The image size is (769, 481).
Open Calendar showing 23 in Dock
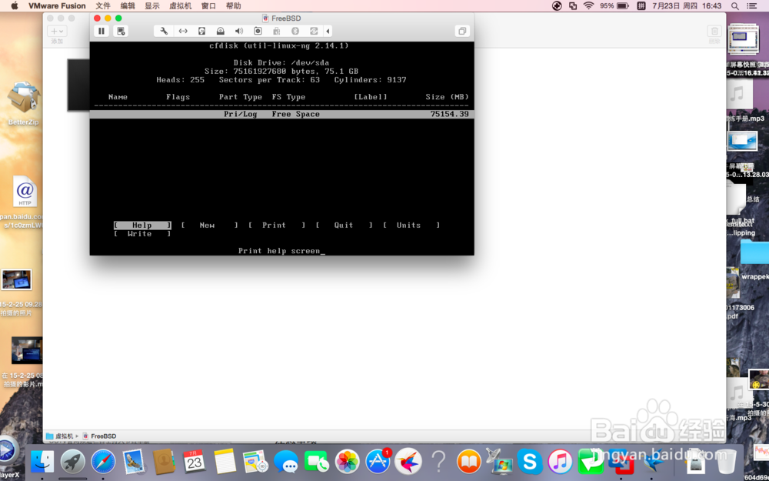point(195,462)
